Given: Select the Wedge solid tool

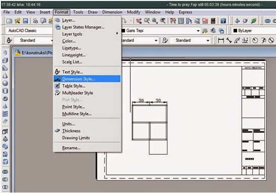Looking at the screenshot, I should pyautogui.click(x=5, y=68).
